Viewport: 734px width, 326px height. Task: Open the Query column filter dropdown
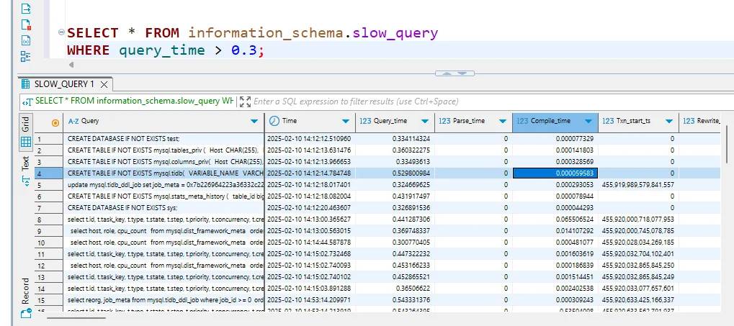click(254, 121)
